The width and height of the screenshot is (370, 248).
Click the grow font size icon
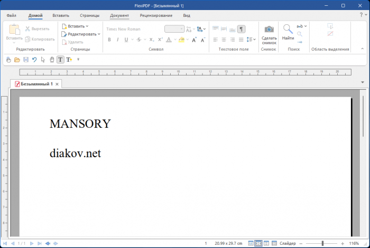coord(194,40)
